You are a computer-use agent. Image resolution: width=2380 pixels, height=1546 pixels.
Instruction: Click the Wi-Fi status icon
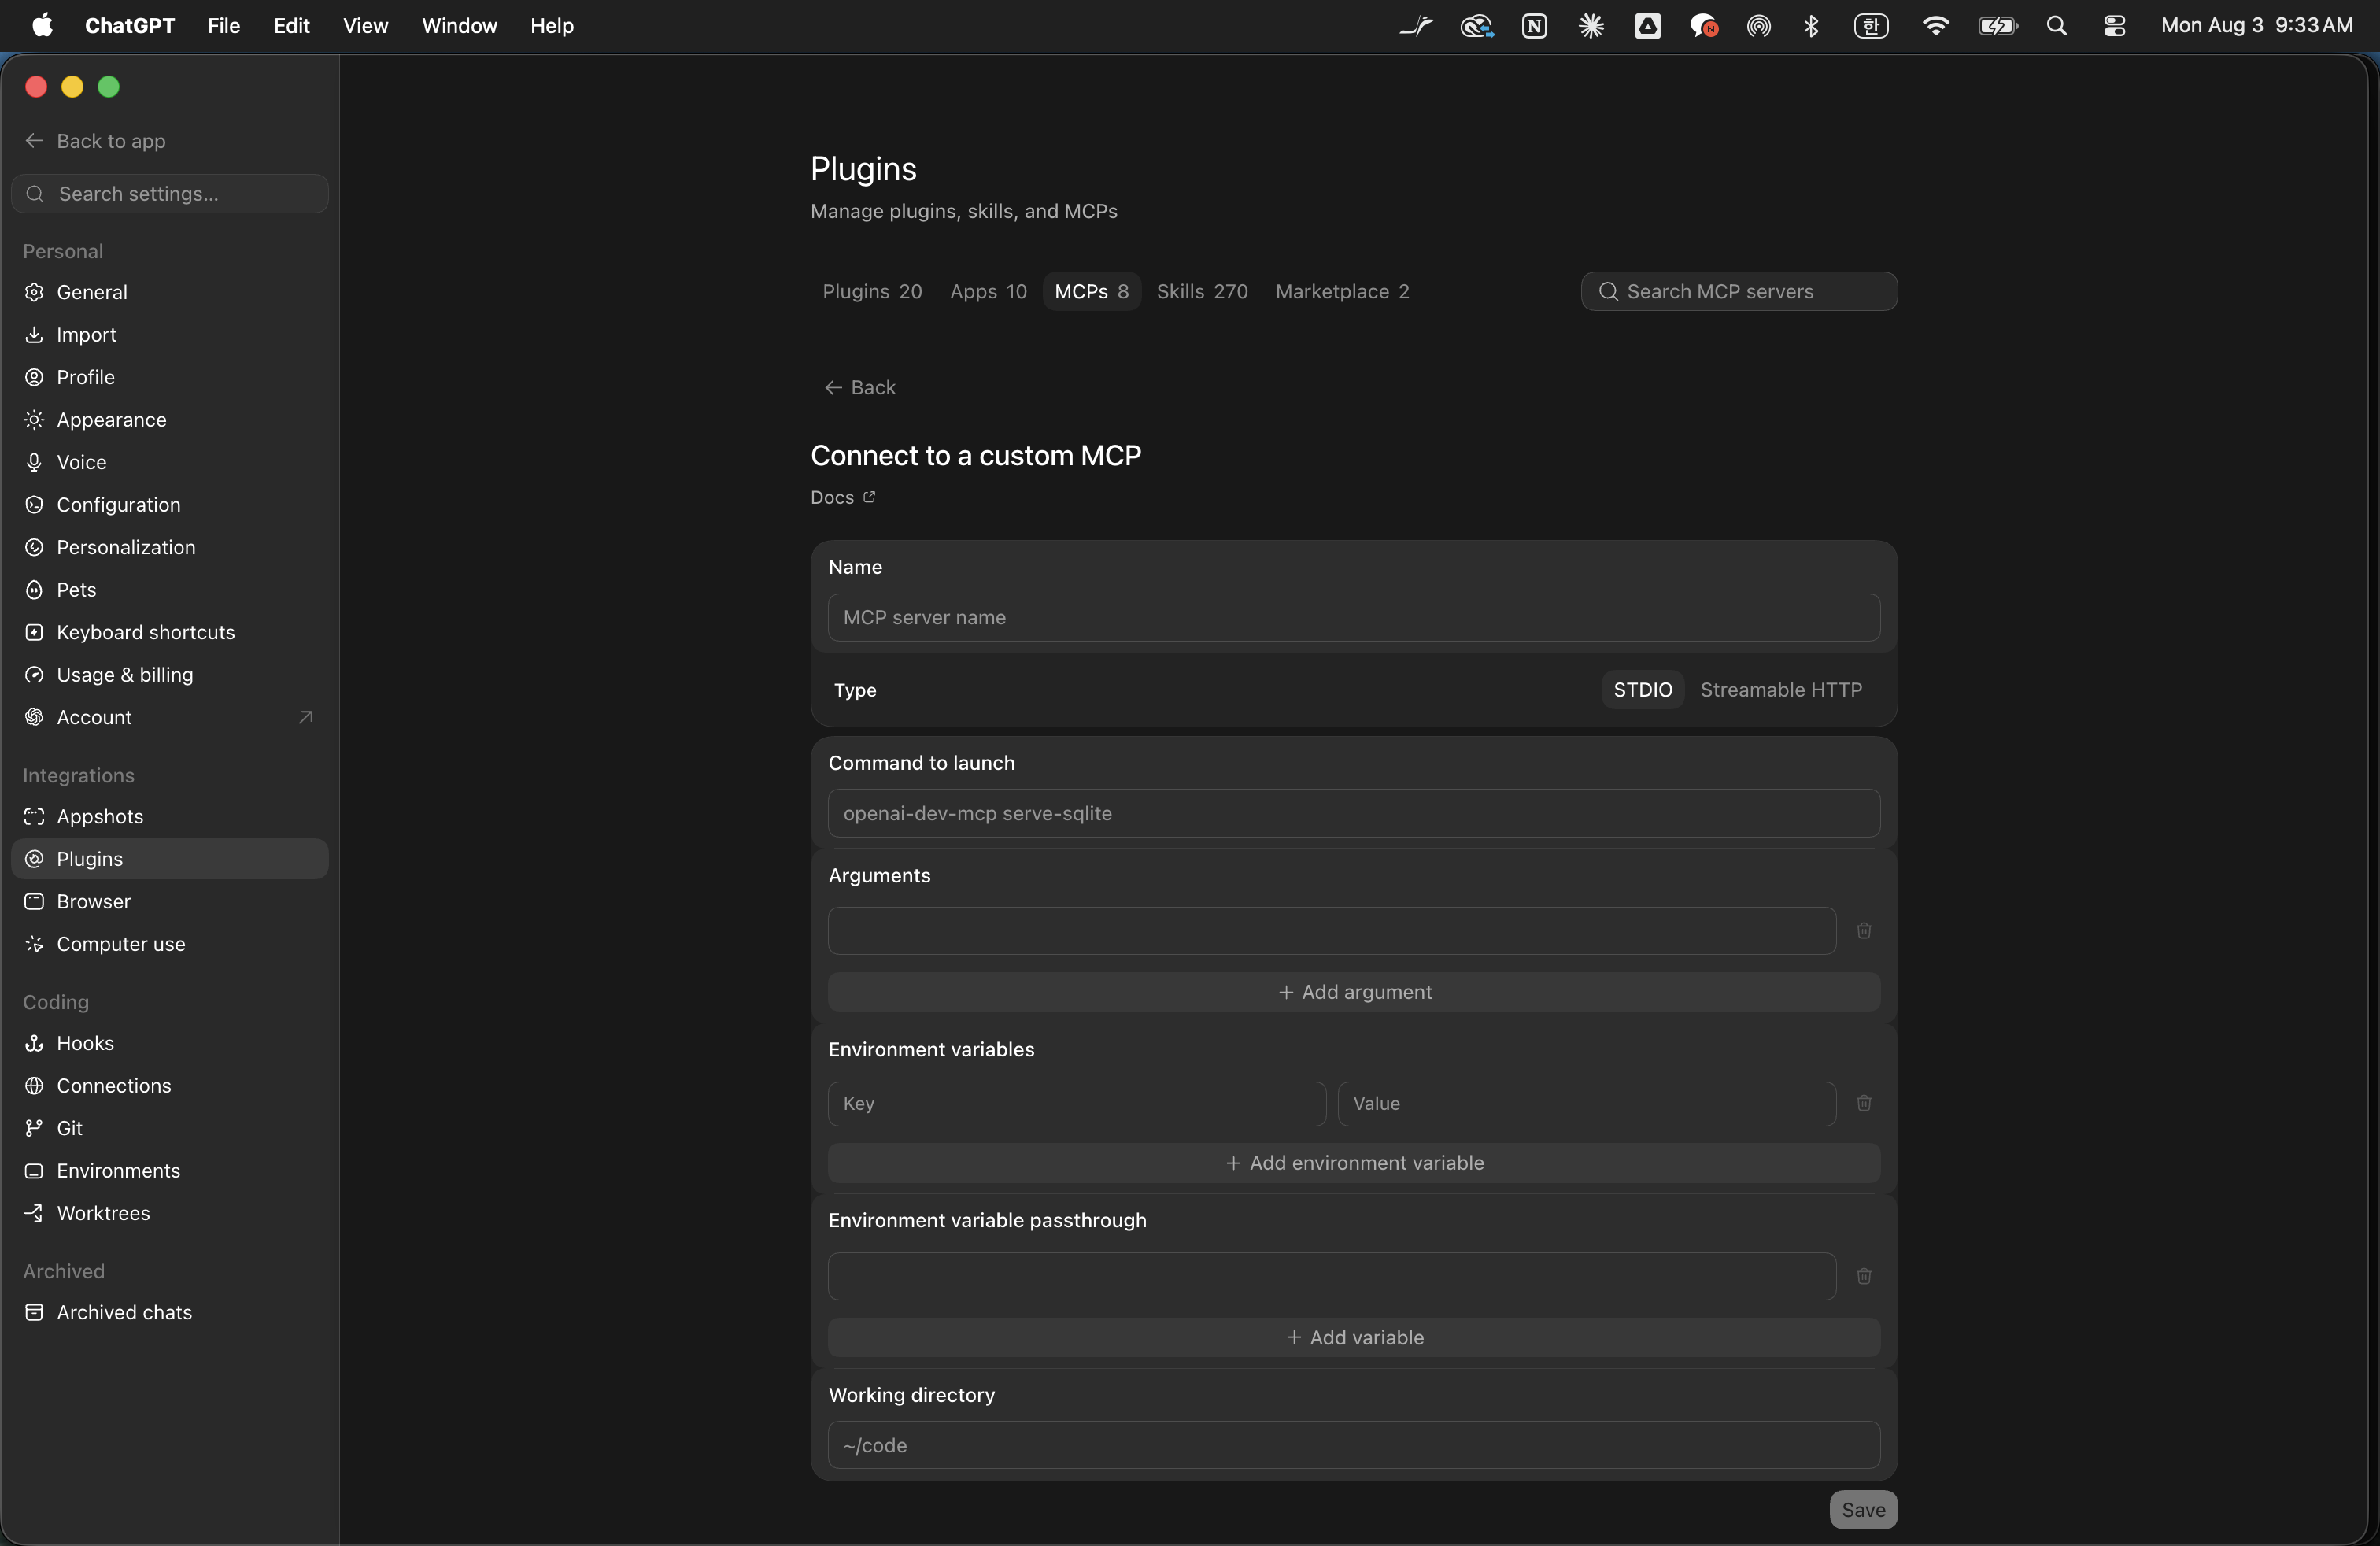1935,26
